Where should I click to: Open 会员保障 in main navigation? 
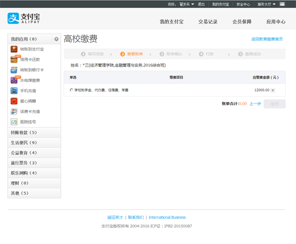242,22
